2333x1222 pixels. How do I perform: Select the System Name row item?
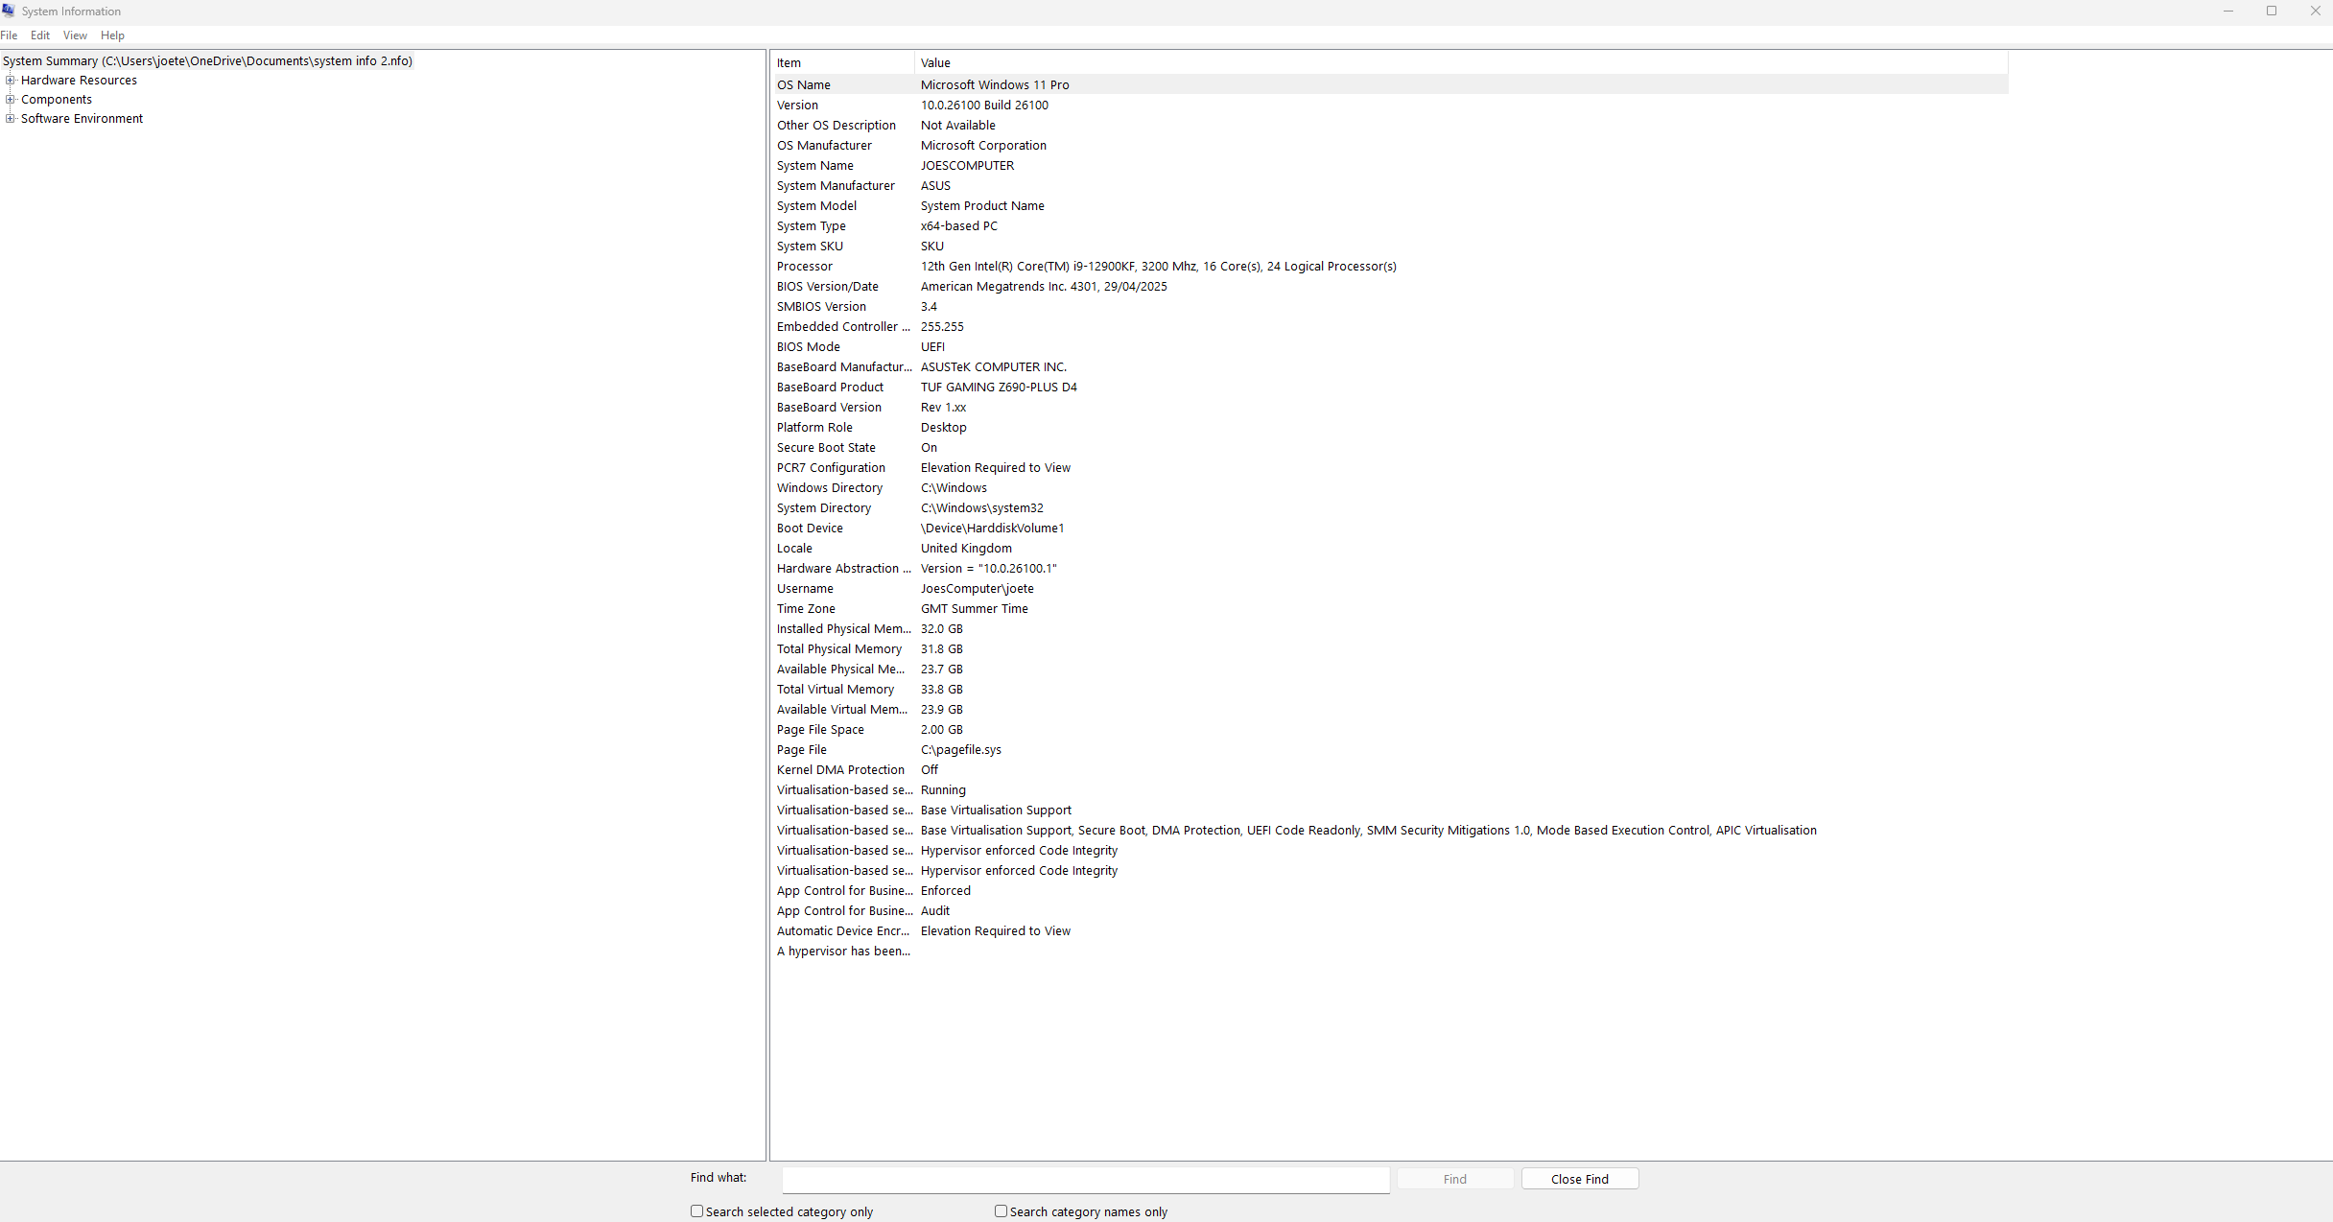click(815, 166)
